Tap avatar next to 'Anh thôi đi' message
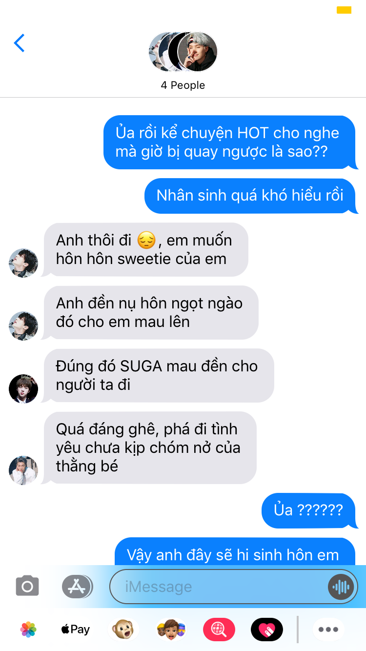 (23, 263)
